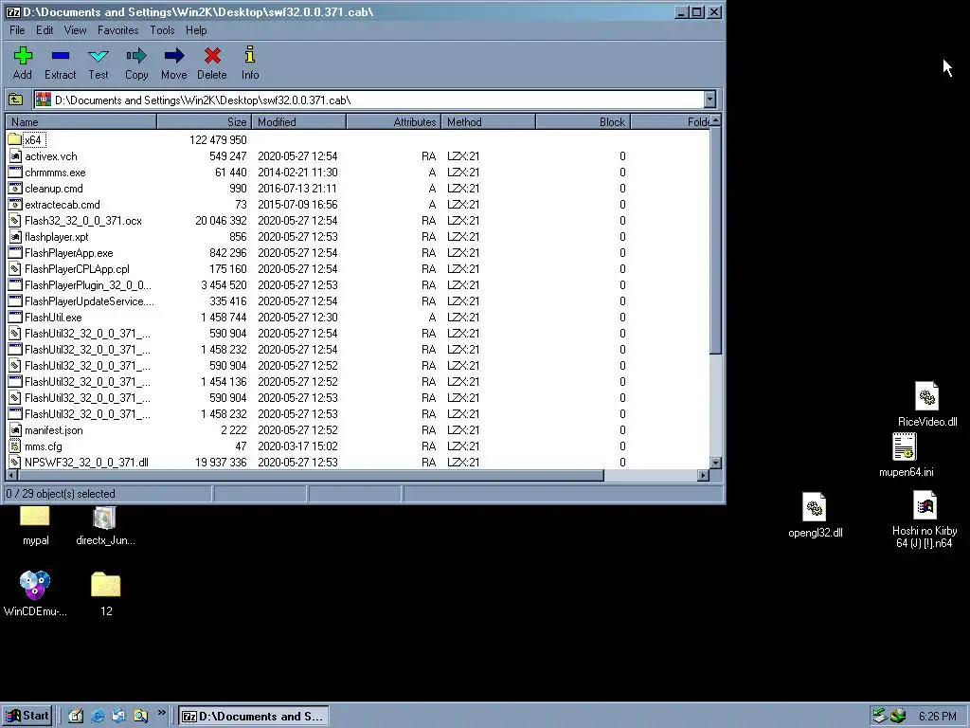The height and width of the screenshot is (728, 970).
Task: Select the mypal desktop folder
Action: [x=35, y=516]
